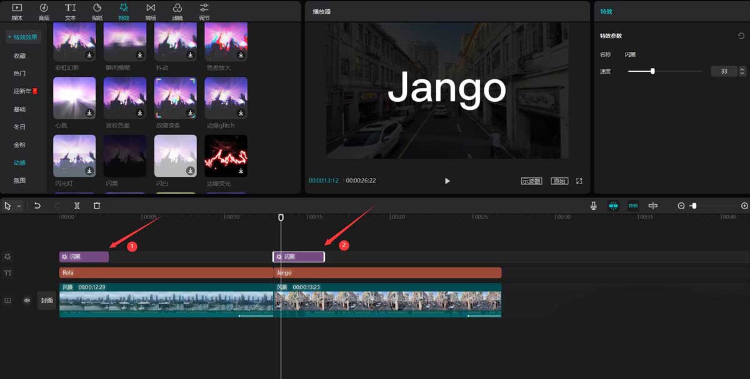Switch to the 音频 audio tab

coord(44,11)
